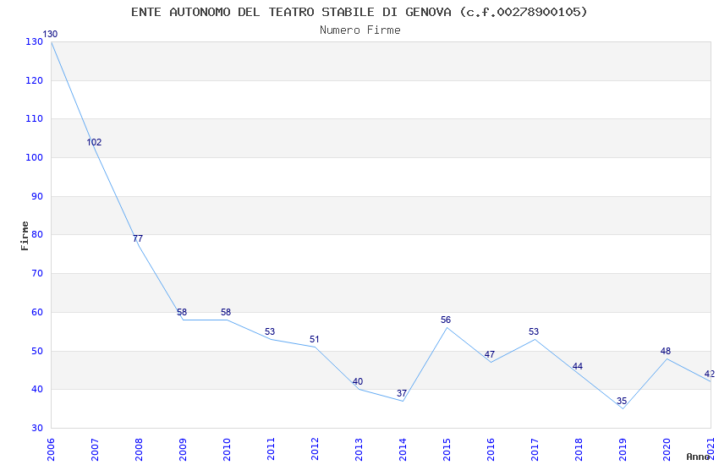Click the 2014 x-axis tick label
Screen dimensions: 719x465
(x=403, y=449)
